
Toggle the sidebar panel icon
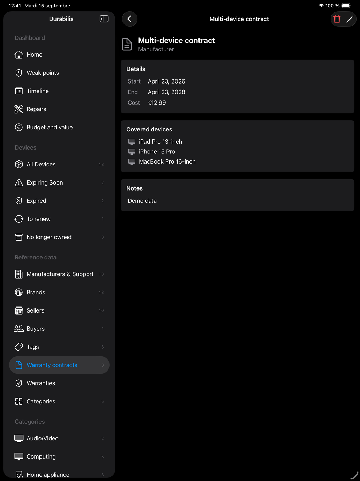click(104, 19)
